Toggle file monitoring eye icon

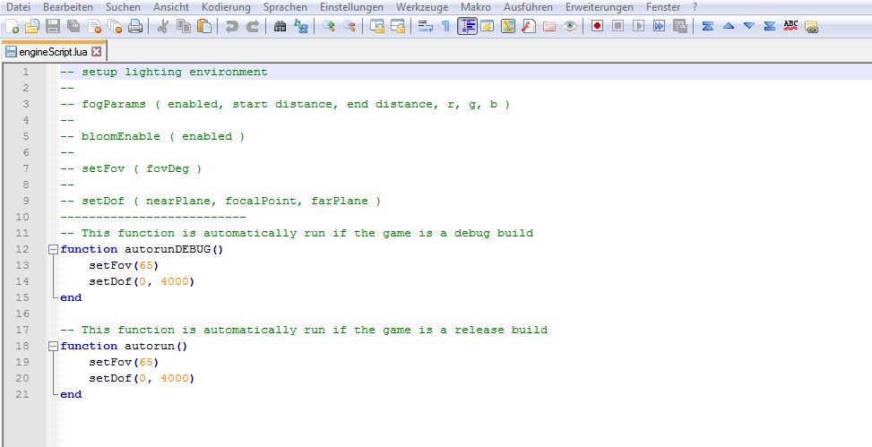569,26
